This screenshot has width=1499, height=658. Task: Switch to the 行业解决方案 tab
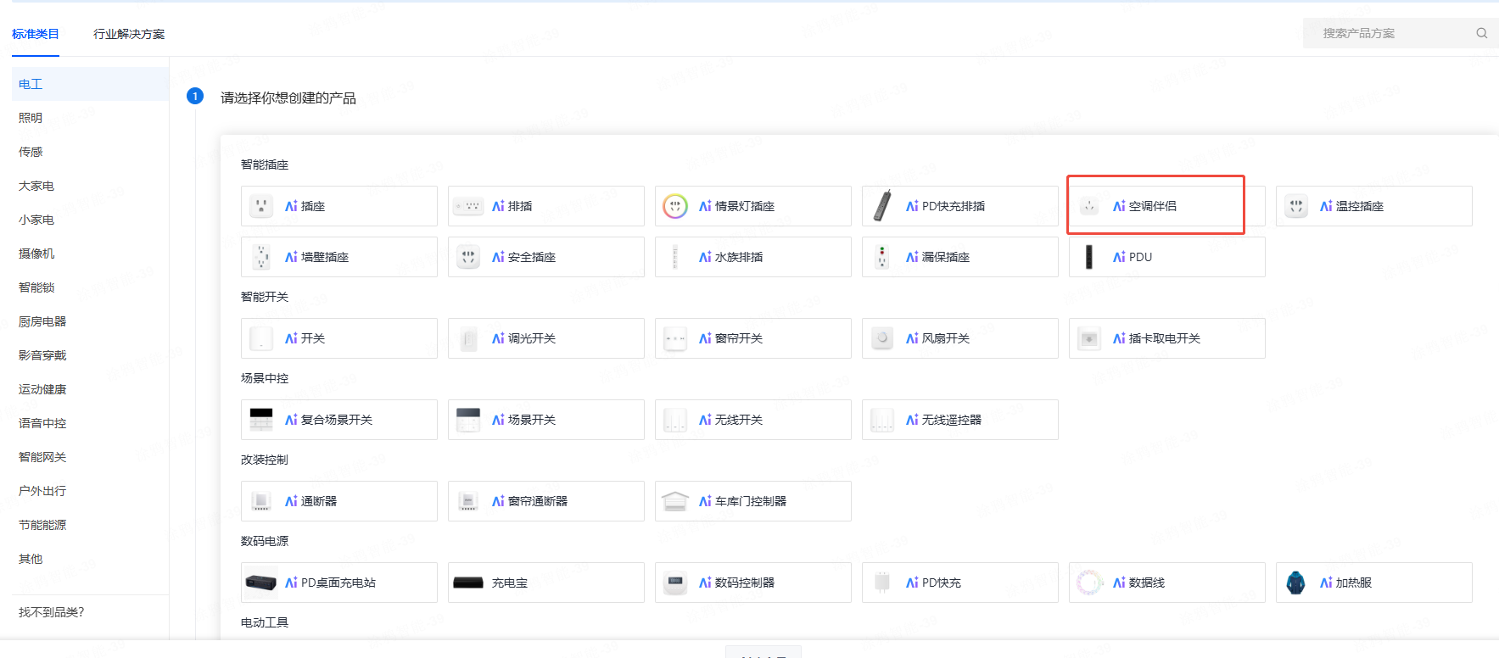point(129,34)
